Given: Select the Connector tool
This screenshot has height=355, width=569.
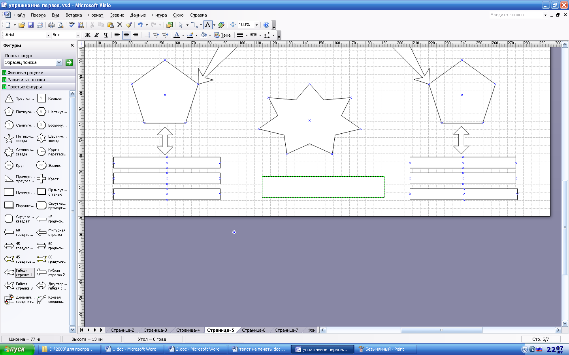Looking at the screenshot, I should click(x=194, y=25).
